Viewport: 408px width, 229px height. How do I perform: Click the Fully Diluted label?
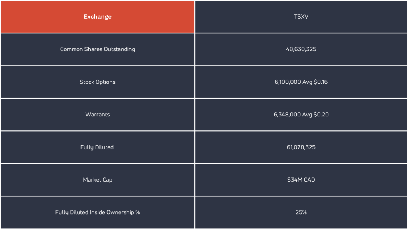coord(97,147)
